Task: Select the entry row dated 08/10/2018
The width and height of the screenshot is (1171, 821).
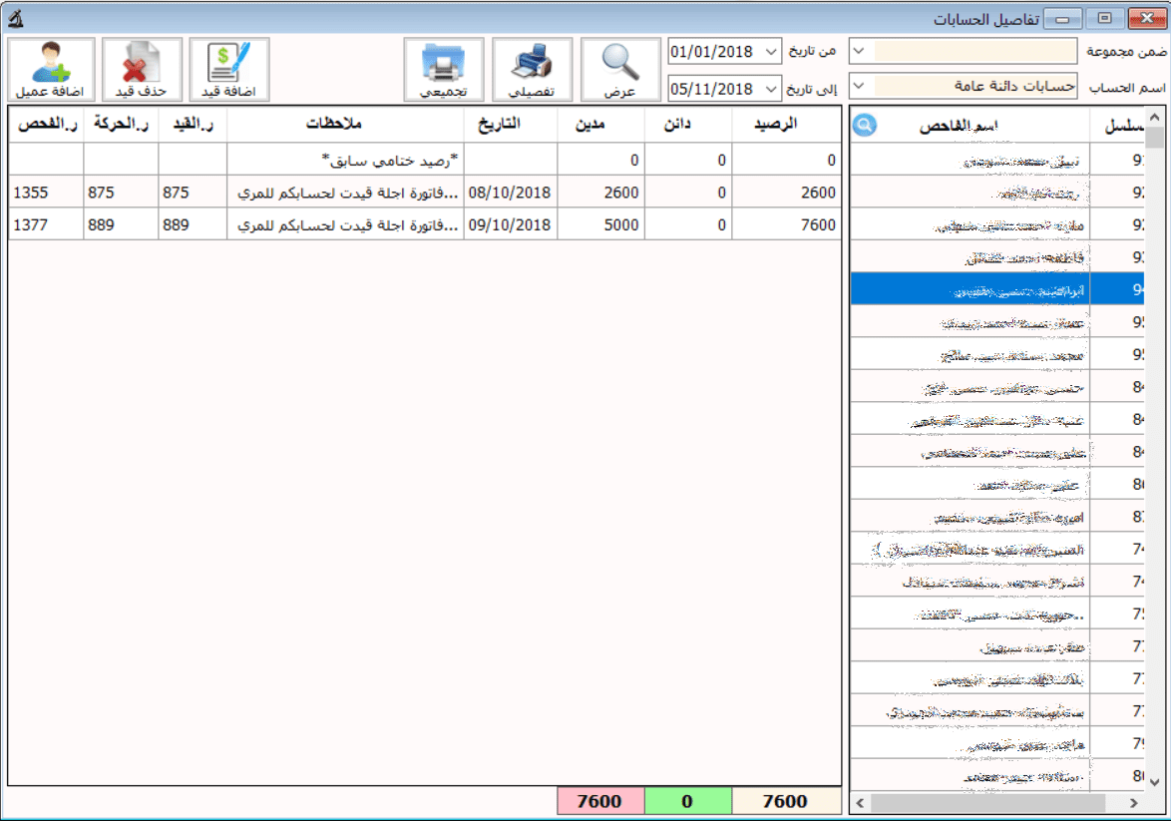Action: pos(424,193)
